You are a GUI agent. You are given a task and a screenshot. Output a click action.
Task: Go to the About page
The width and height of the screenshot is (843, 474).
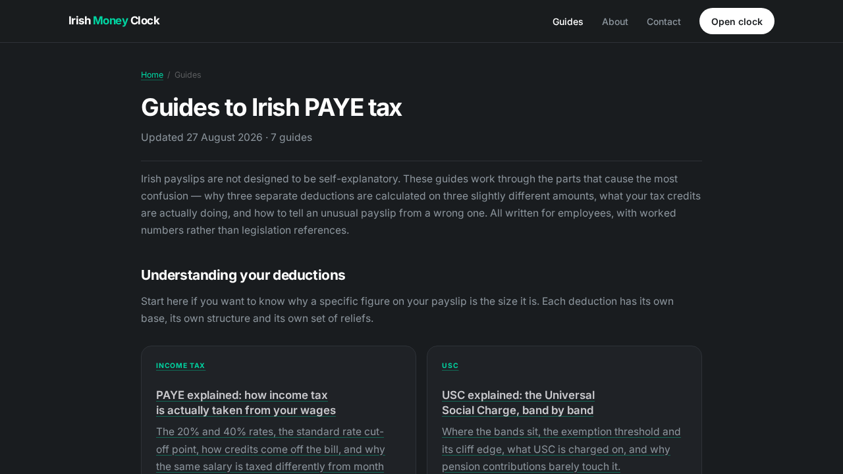point(615,22)
